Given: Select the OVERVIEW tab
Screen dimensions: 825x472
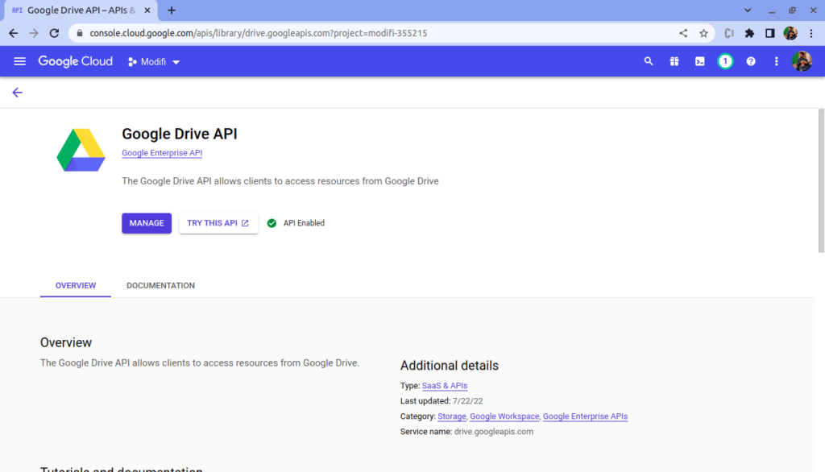Looking at the screenshot, I should pyautogui.click(x=76, y=286).
